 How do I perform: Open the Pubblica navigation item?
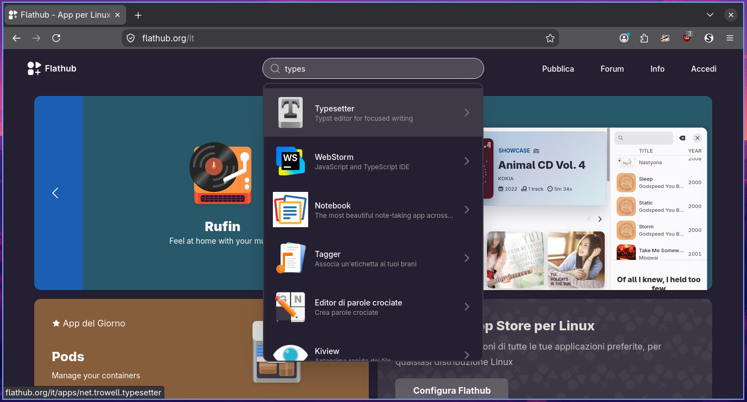pos(558,69)
